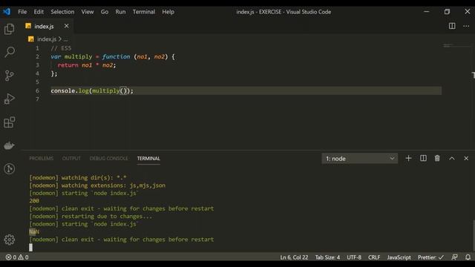The height and width of the screenshot is (267, 475).
Task: Switch to the DEBUG CONSOLE tab
Action: click(x=108, y=158)
